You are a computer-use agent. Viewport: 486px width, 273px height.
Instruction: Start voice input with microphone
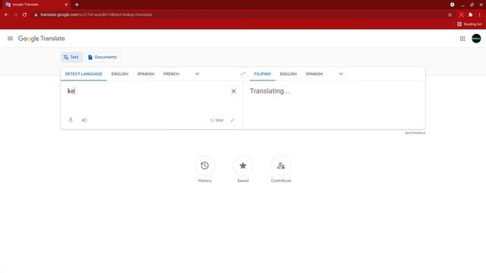[71, 120]
